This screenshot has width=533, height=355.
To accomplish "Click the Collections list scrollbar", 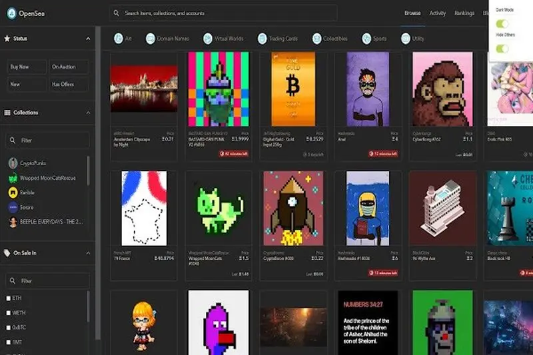I will click(89, 171).
